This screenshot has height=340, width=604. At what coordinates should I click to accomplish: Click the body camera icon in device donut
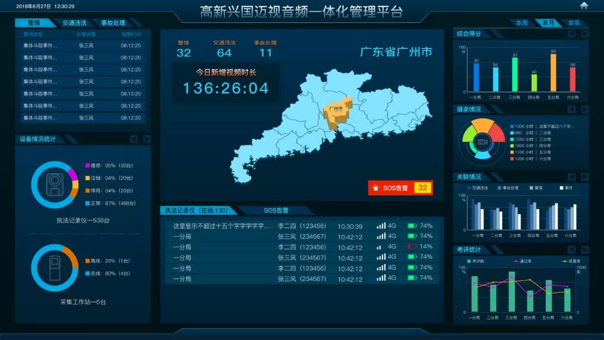pos(55,184)
